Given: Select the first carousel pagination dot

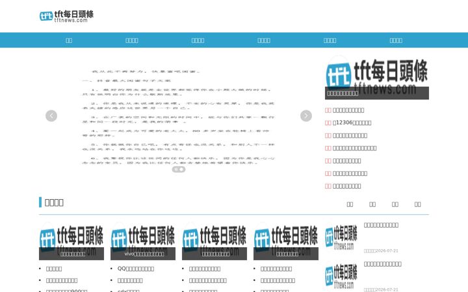Looking at the screenshot, I should pyautogui.click(x=176, y=169).
